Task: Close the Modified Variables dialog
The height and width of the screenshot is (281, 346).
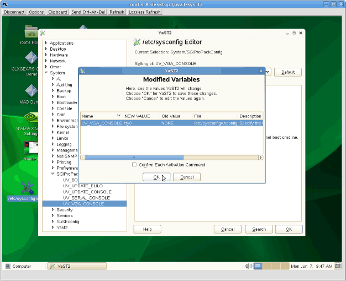Action: [261, 71]
